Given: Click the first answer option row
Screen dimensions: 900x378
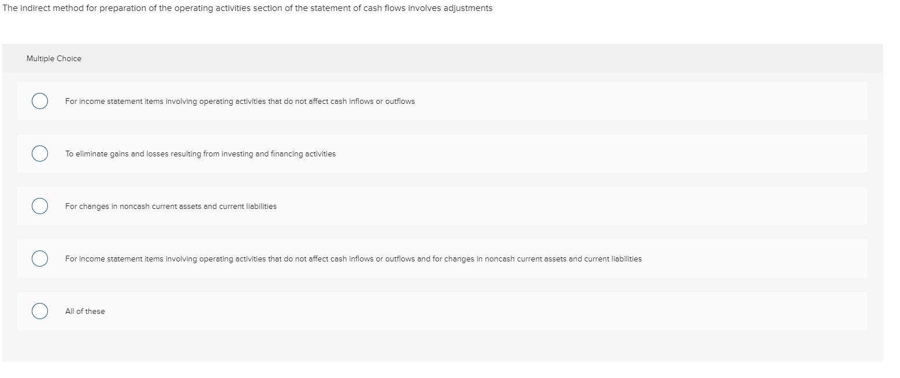Looking at the screenshot, I should click(x=443, y=101).
